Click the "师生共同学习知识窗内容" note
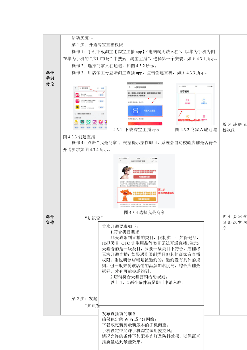The width and height of the screenshot is (247, 350). point(235,222)
